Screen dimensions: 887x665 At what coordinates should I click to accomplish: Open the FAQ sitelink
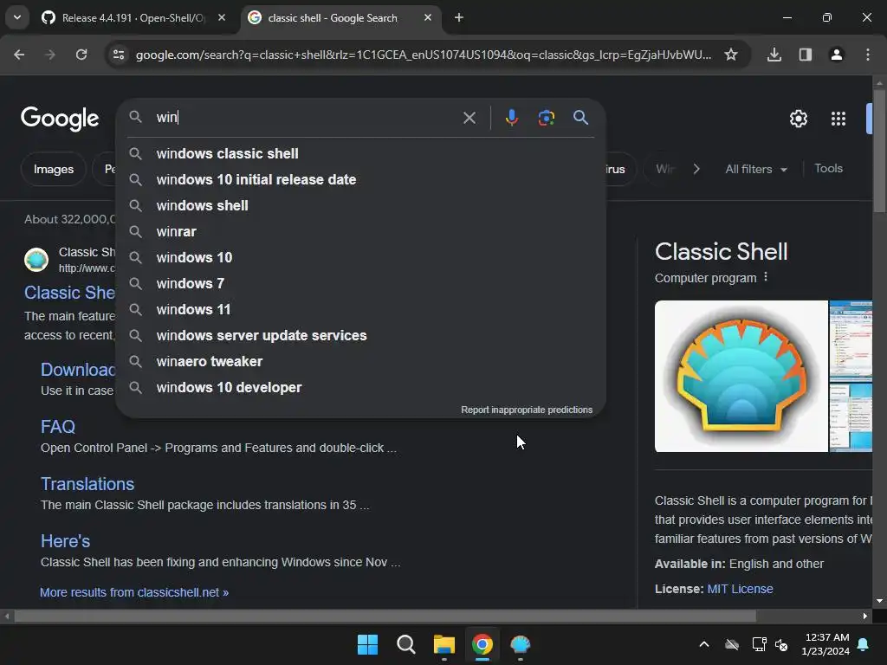click(58, 427)
